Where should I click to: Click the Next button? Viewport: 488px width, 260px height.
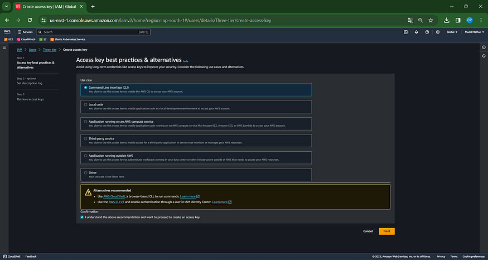[386, 232]
